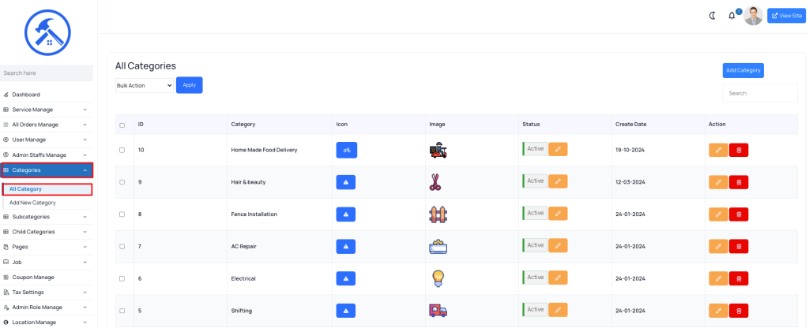
Task: Open the Electrical light bulb image
Action: [x=438, y=278]
